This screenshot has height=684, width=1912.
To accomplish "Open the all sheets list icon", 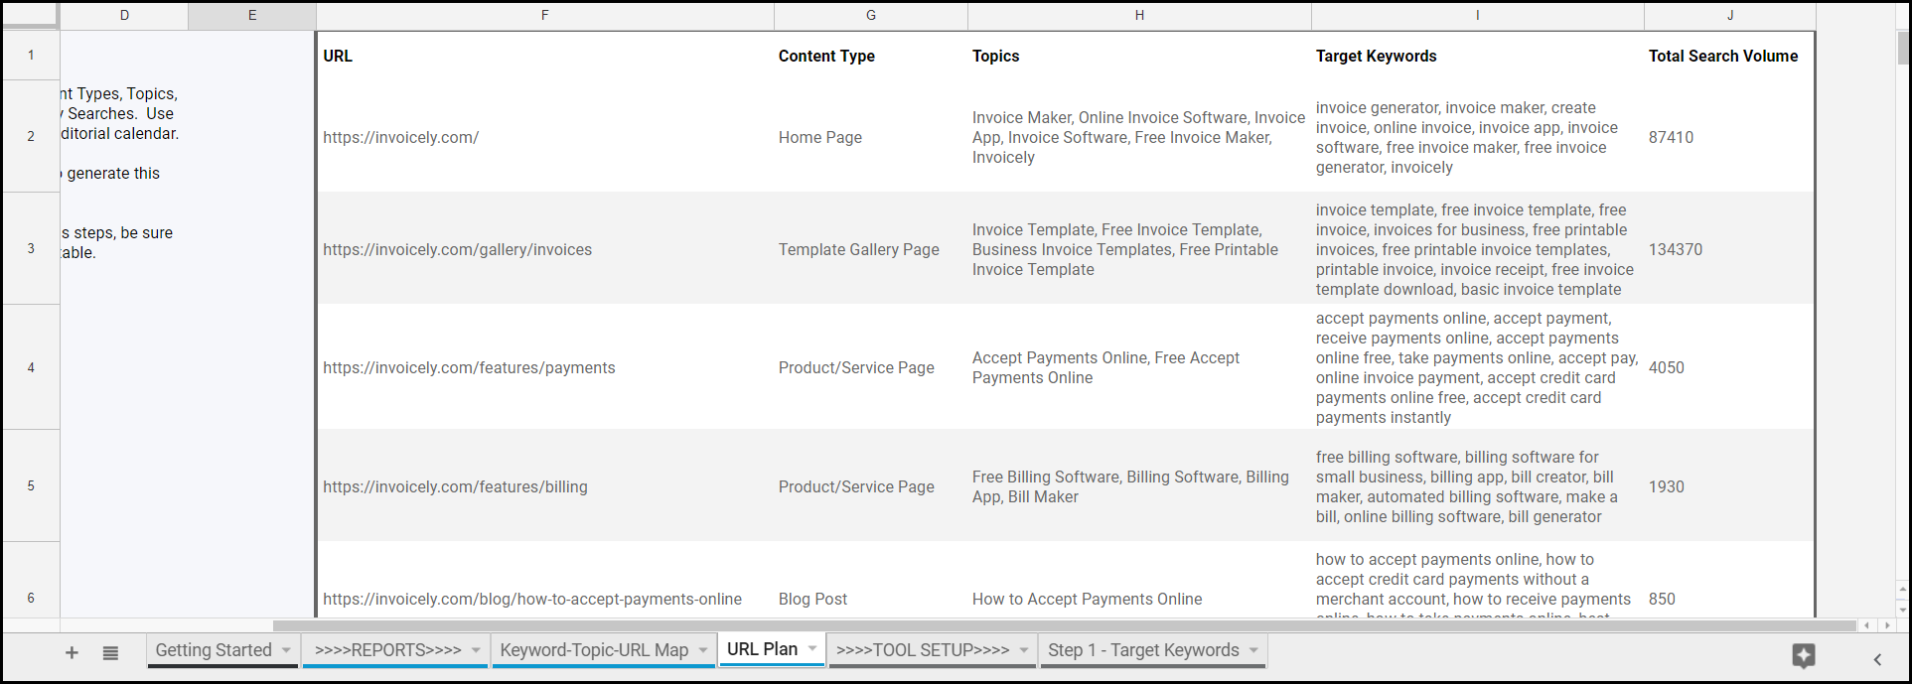I will (110, 652).
